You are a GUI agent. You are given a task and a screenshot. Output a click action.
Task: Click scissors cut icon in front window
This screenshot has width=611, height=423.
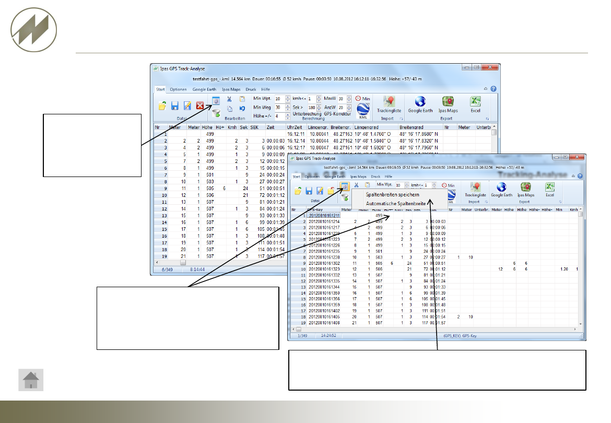click(356, 185)
